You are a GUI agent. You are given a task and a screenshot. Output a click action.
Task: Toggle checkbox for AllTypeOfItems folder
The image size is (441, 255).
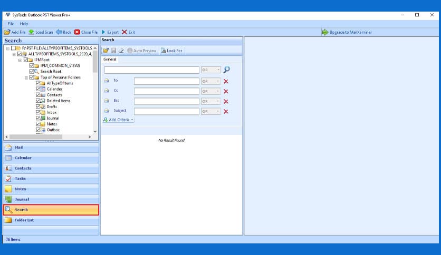[38, 83]
